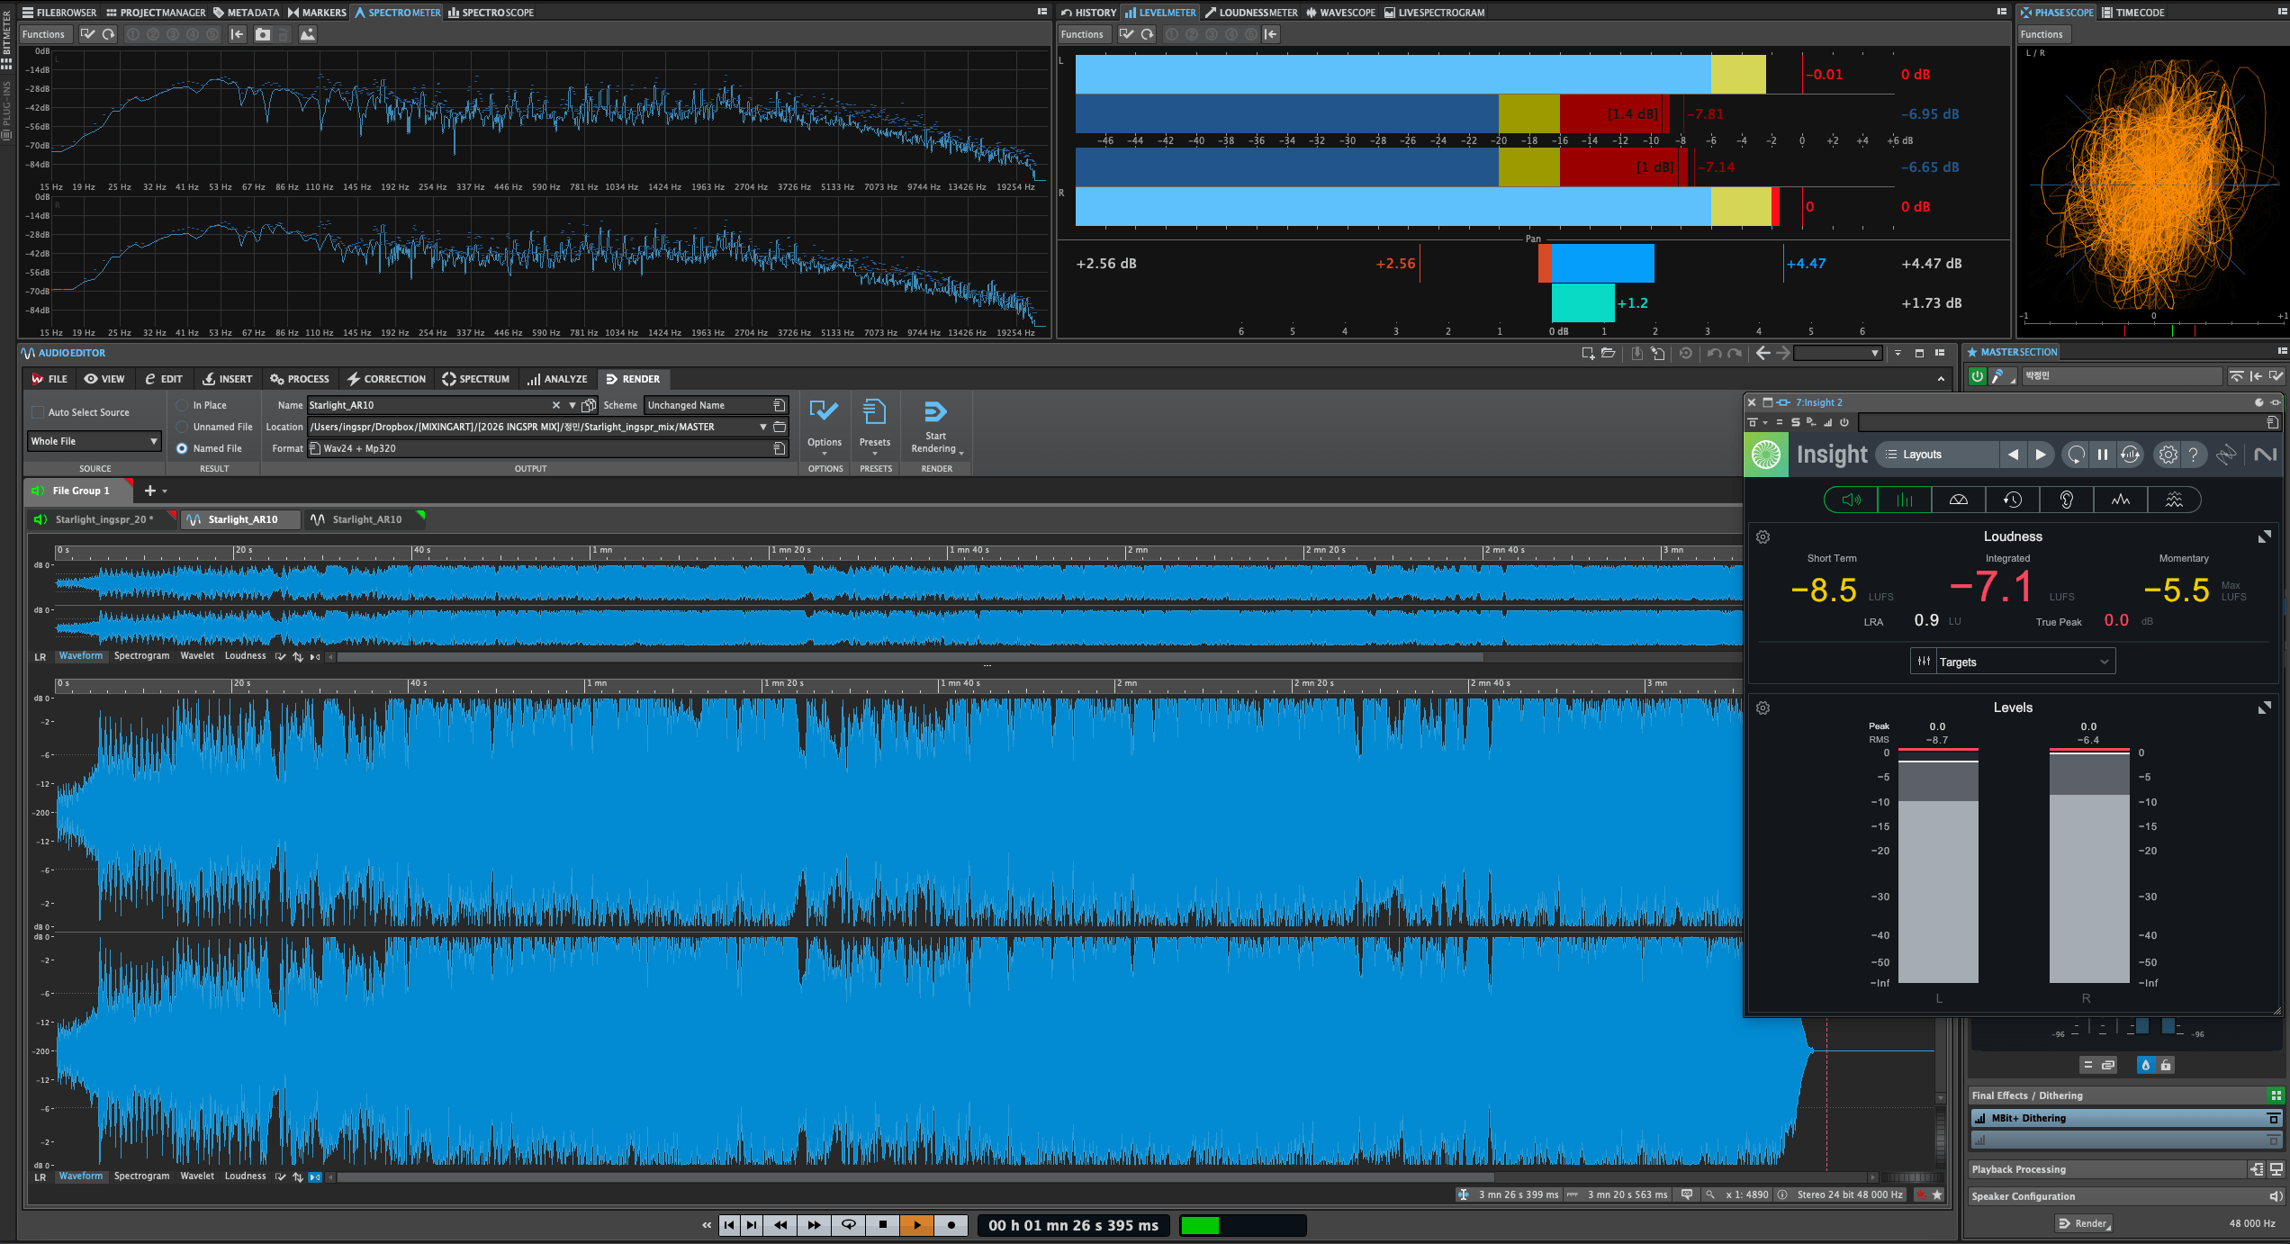Select the Insight spectrogram view icon
Screen dimensions: 2290x1244
(2174, 500)
